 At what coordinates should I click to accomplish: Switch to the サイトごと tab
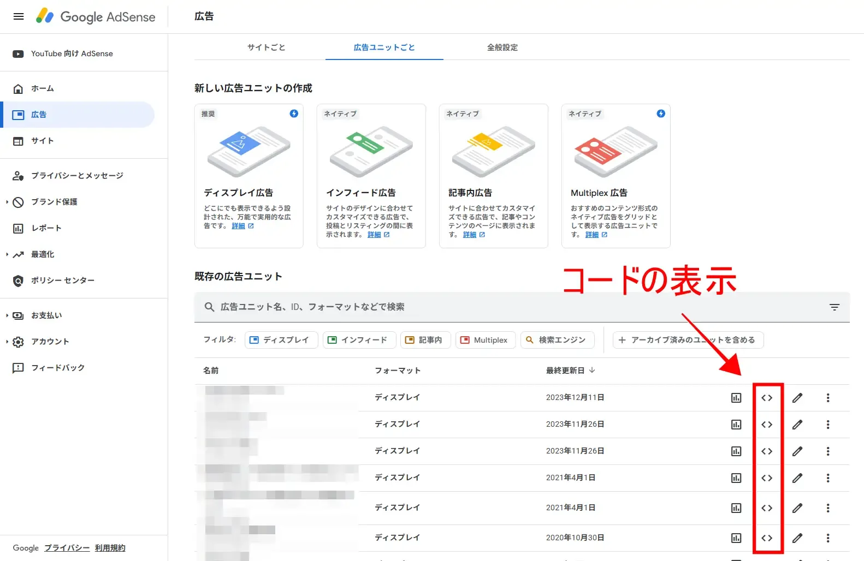[266, 47]
